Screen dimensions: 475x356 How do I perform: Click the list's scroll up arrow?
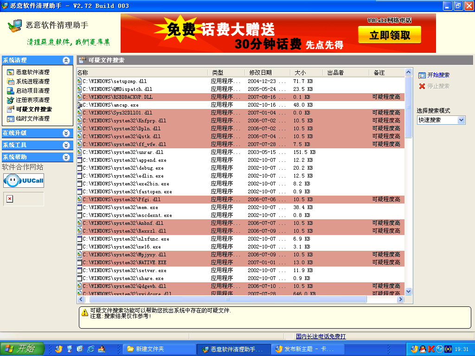[x=408, y=72]
